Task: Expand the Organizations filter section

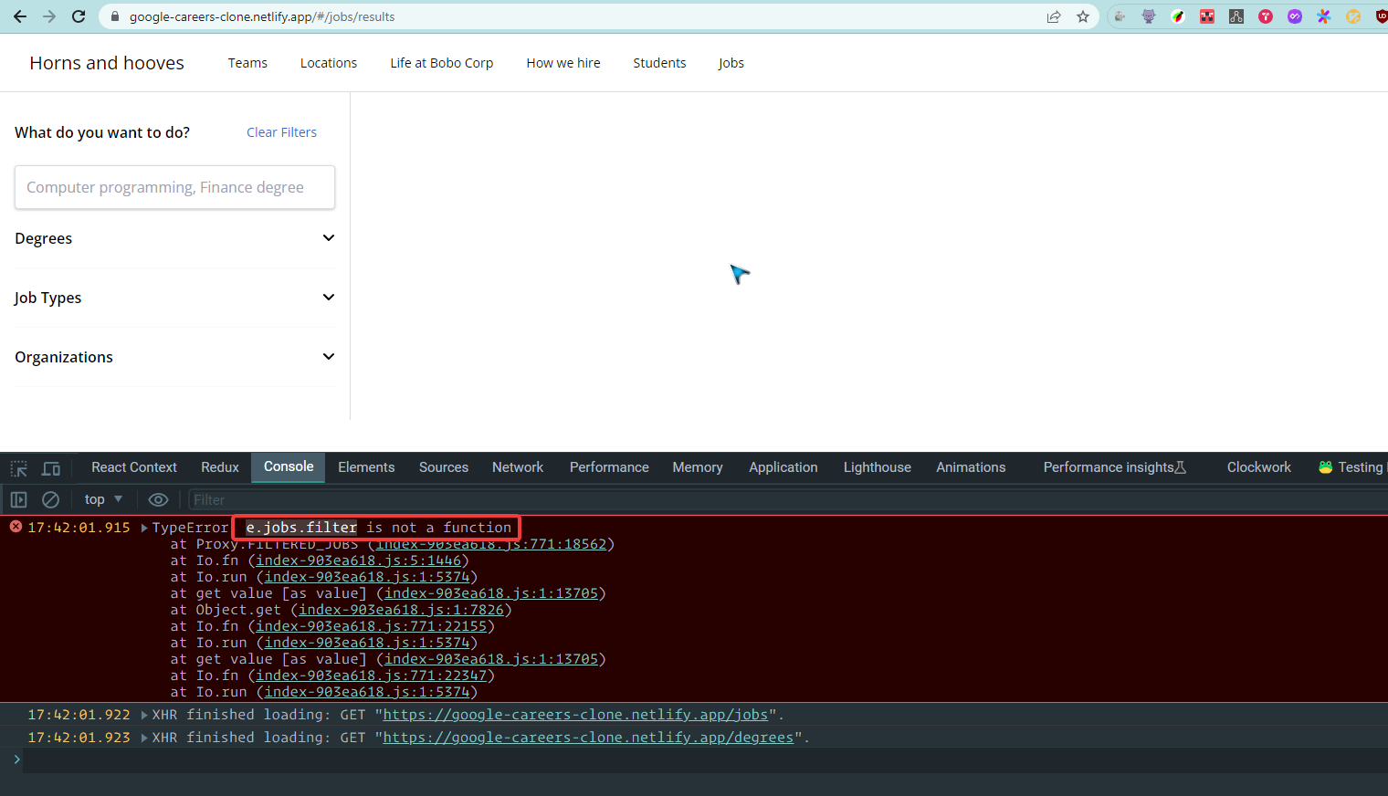Action: click(174, 357)
